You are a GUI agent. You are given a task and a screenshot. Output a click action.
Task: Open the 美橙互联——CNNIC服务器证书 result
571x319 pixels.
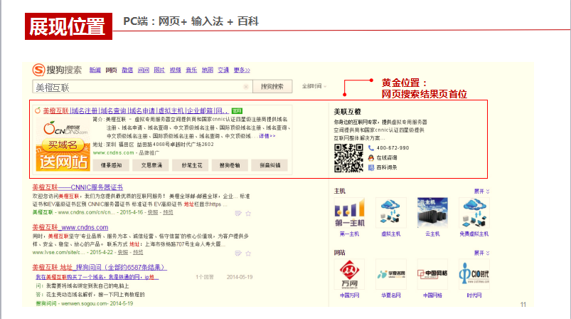click(x=78, y=187)
